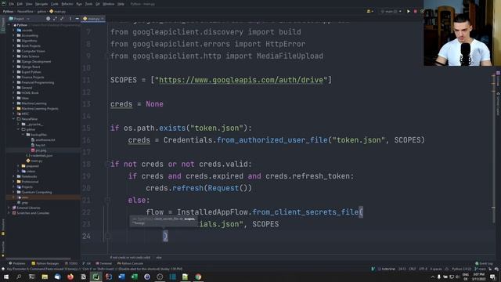501x282 pixels.
Task: Click the select opened file target icon
Action: click(48, 19)
